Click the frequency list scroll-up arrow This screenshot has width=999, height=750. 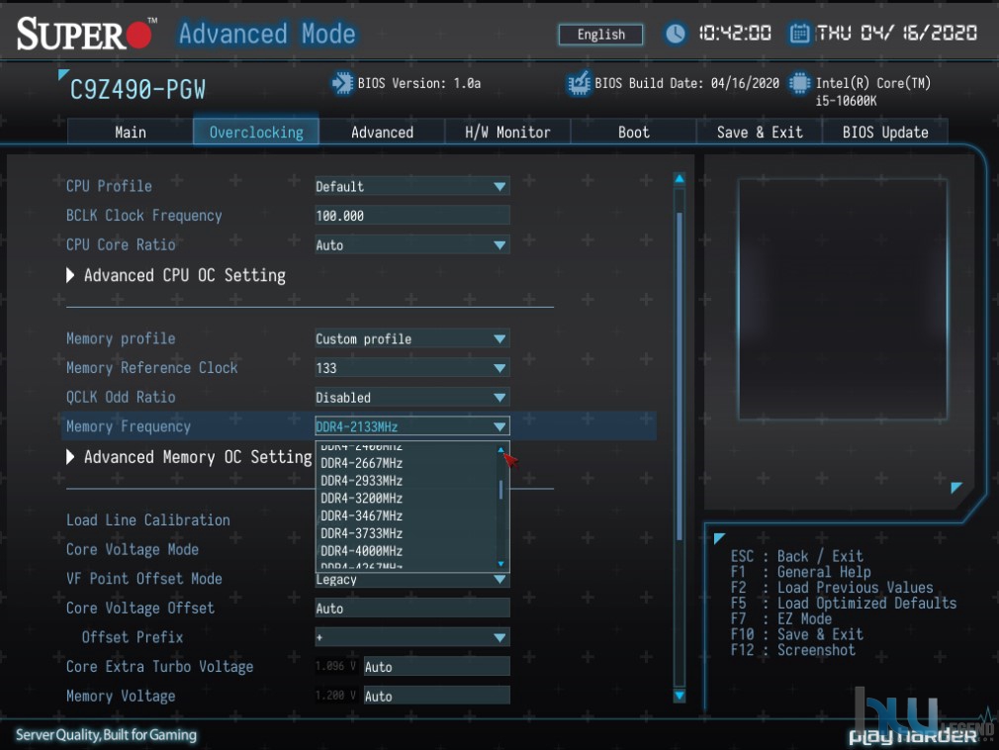click(500, 450)
